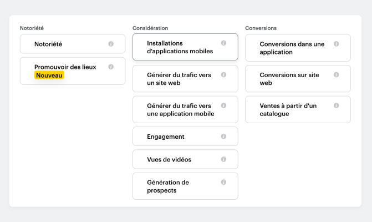Show info for Conversions sur site web

[337, 74]
